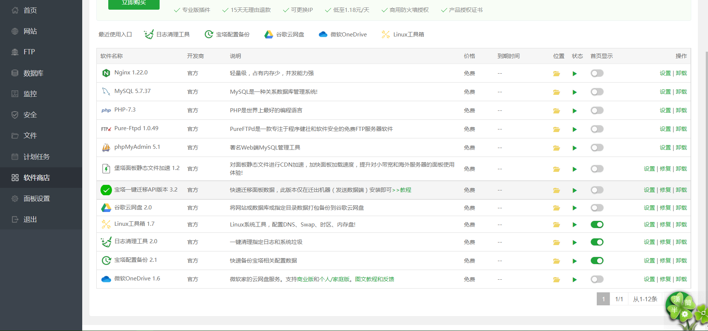
Task: Click the Pure-Ftpd status play icon
Action: tap(574, 129)
